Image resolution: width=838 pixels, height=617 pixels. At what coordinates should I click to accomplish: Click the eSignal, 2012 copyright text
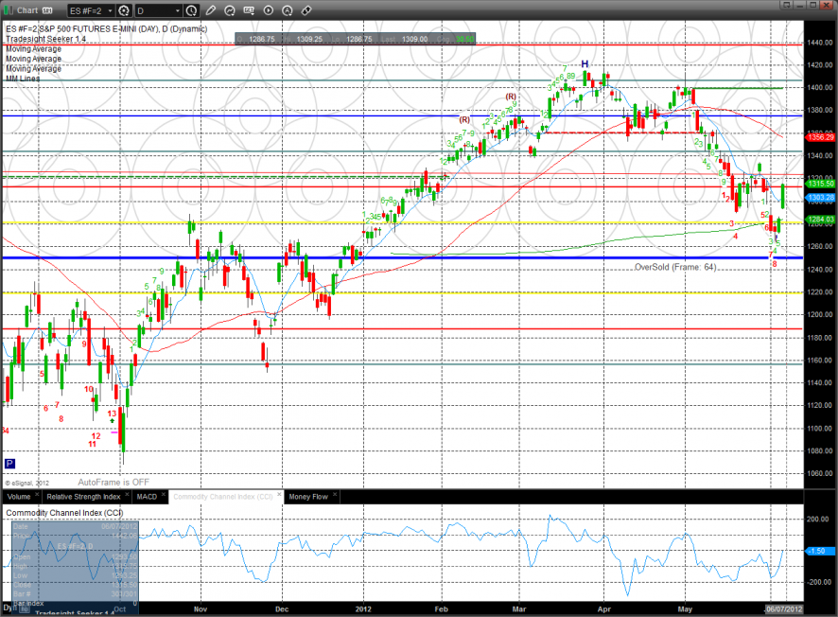26,483
